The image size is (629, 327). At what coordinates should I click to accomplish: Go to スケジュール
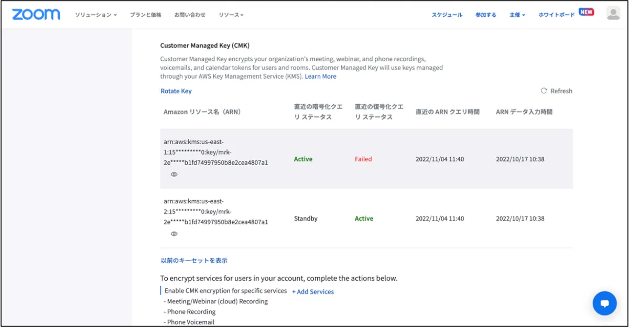(x=447, y=15)
